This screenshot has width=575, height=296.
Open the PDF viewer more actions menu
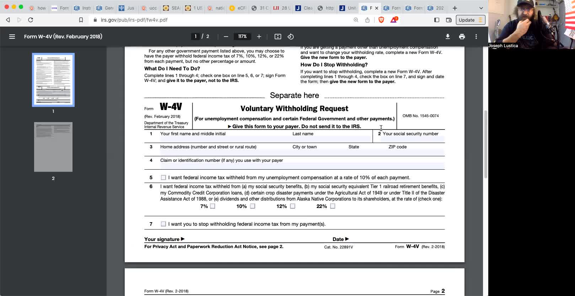[476, 37]
